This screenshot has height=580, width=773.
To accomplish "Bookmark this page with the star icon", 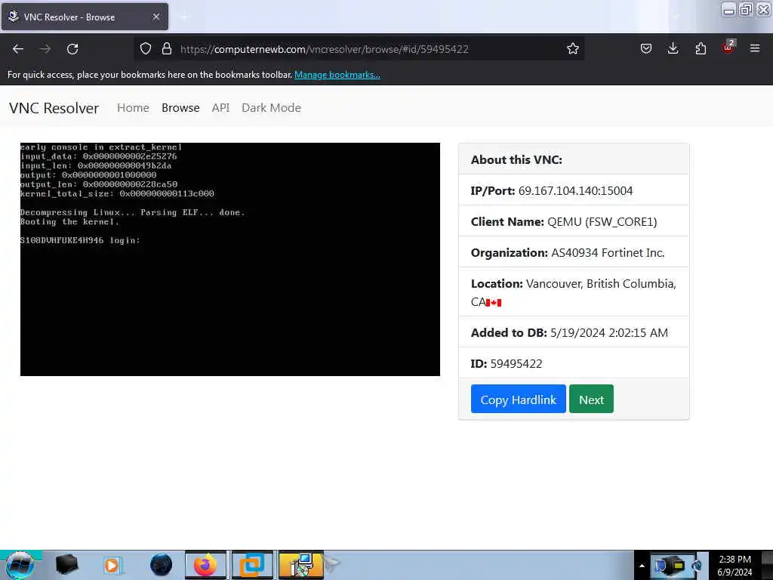I will [x=572, y=49].
